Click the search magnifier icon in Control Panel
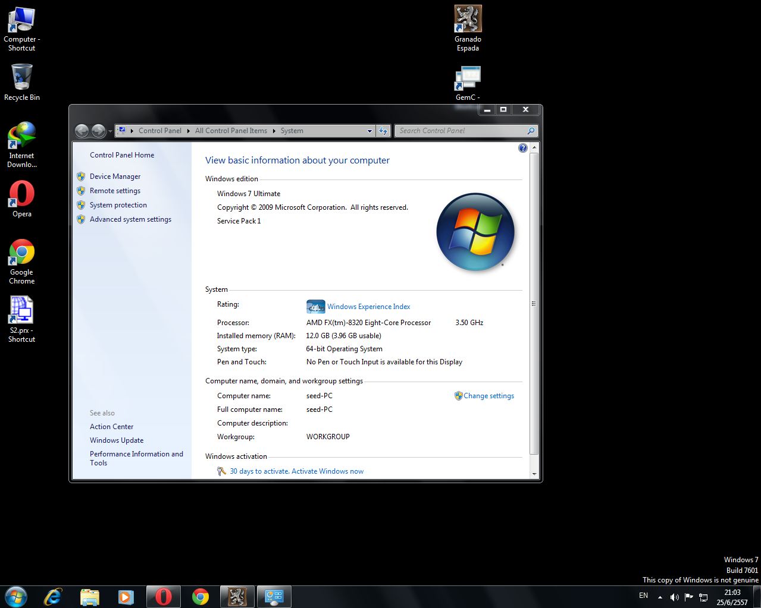Viewport: 761px width, 608px height. pos(531,131)
